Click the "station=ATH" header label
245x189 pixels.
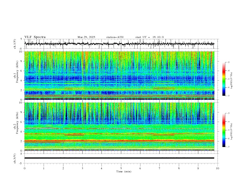pos(115,37)
